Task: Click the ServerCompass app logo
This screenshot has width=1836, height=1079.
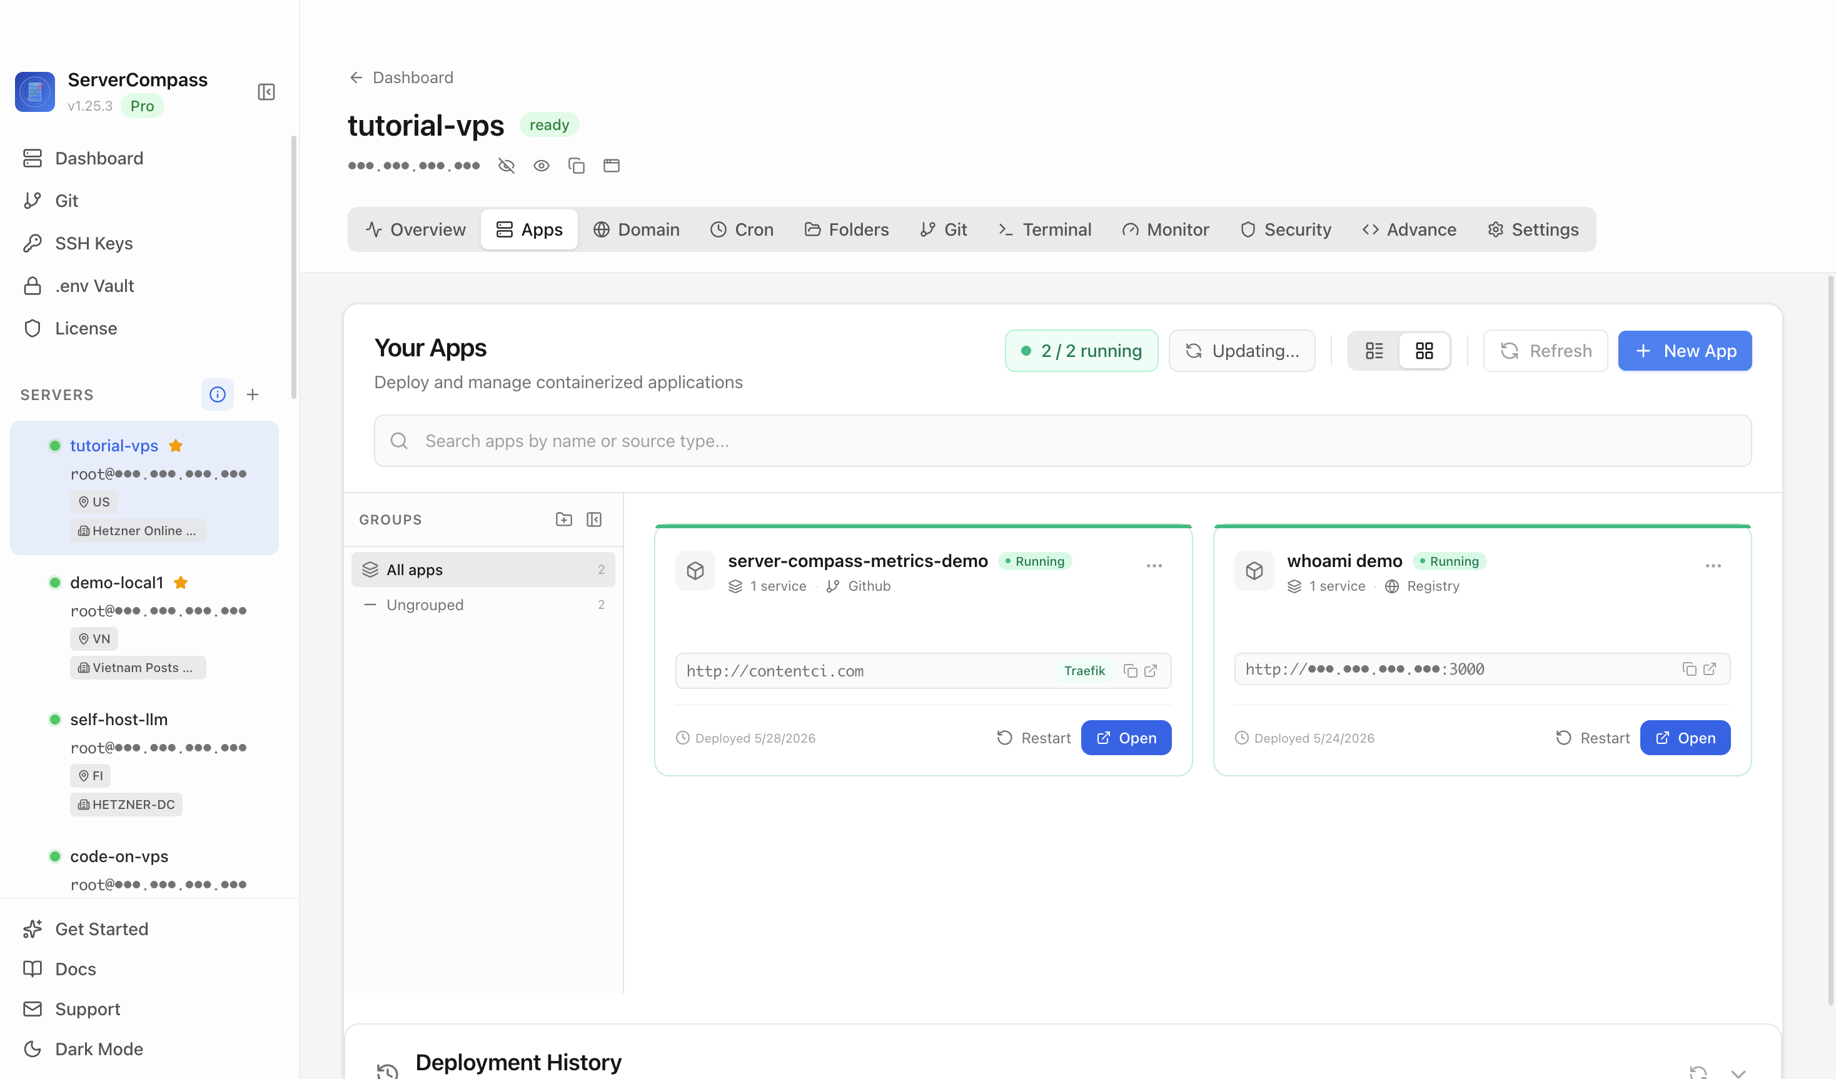Action: click(35, 92)
